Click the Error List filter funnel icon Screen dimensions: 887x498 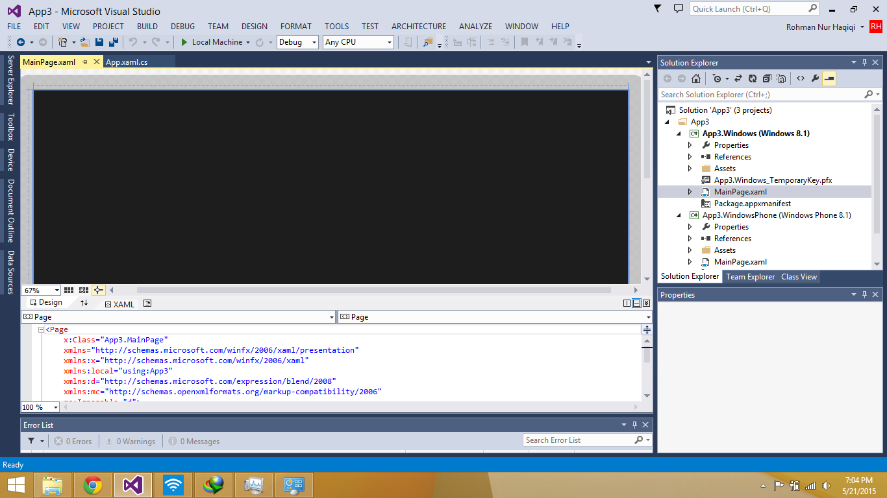pyautogui.click(x=31, y=441)
